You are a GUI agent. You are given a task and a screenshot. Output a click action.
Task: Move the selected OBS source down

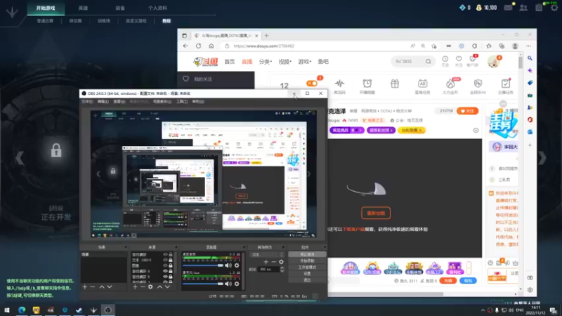[x=167, y=287]
